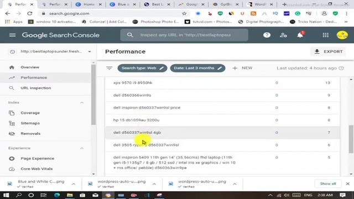Open the Google apps grid

point(326,35)
